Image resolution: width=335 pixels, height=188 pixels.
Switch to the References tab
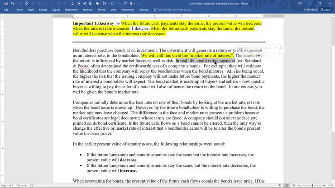pos(71,9)
